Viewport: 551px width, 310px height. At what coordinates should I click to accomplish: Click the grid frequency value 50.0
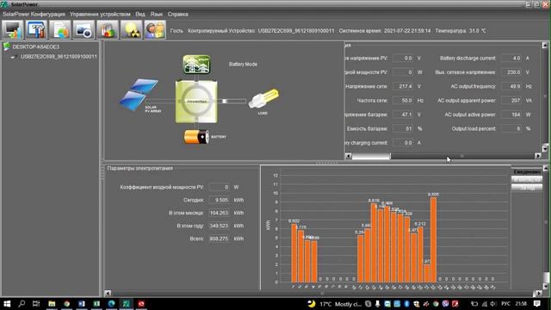point(403,100)
